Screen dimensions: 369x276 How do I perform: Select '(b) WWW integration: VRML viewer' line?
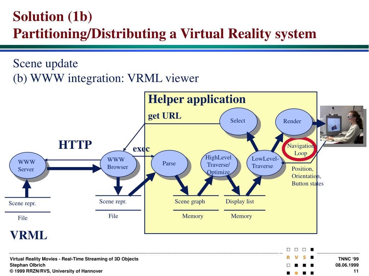coord(106,78)
